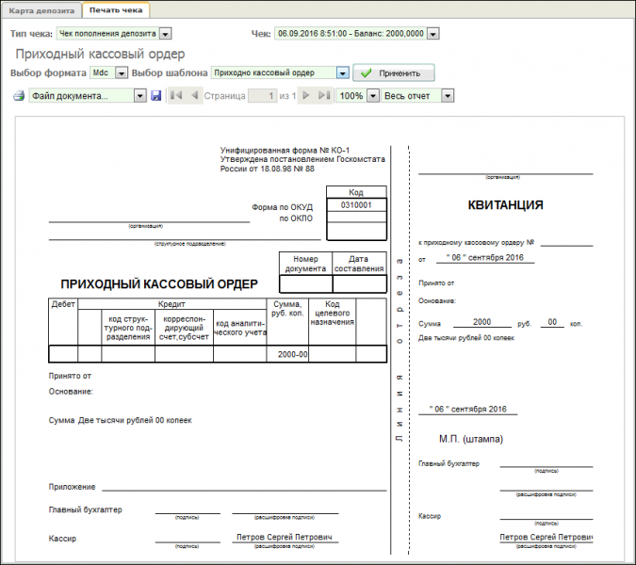
Task: Open 'Выбор формата' Mdc dropdown
Action: 121,73
